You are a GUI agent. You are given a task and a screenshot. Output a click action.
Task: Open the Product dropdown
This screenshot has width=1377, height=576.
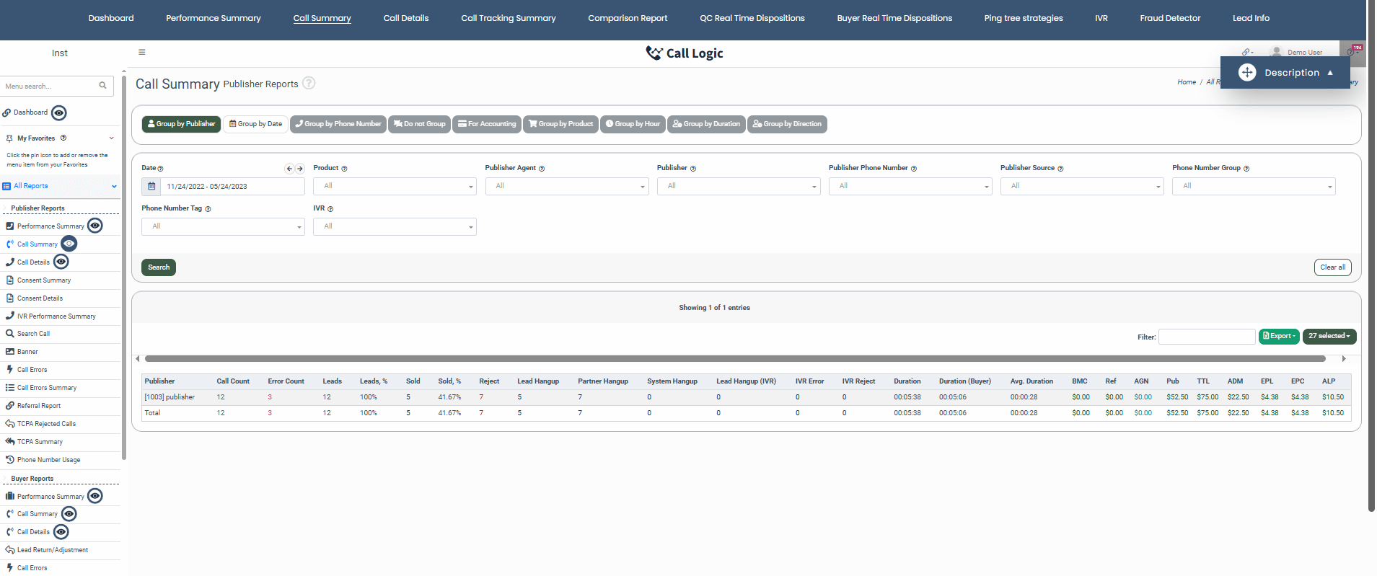395,186
